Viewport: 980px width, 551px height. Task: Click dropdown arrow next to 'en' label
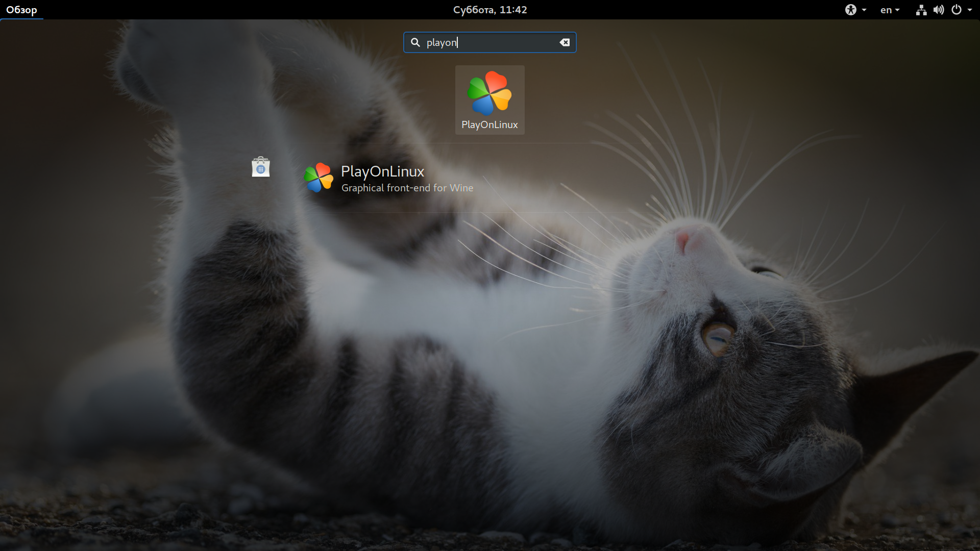click(897, 10)
